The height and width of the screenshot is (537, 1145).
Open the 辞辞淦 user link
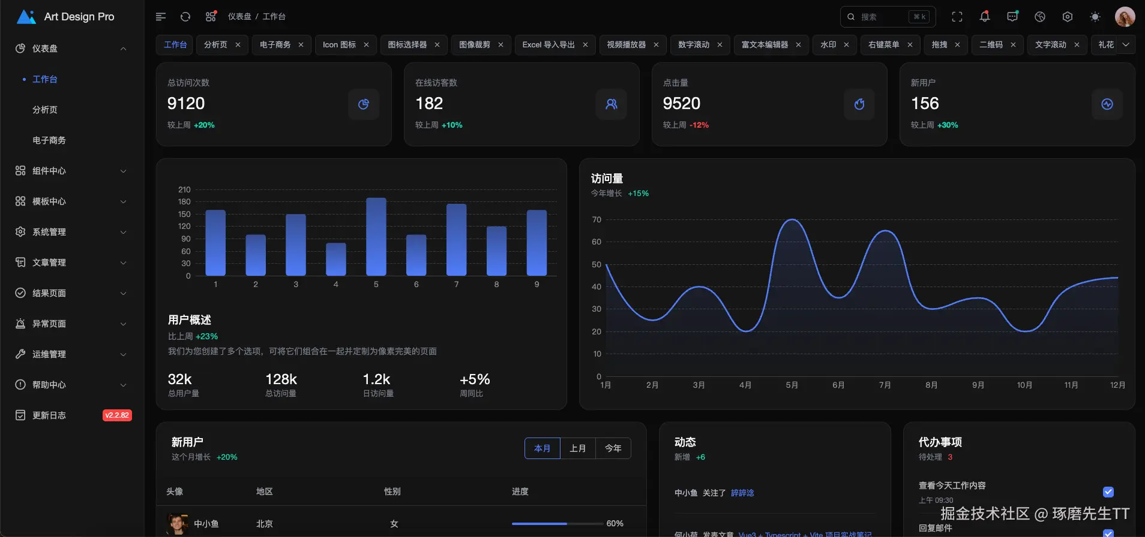pyautogui.click(x=742, y=493)
